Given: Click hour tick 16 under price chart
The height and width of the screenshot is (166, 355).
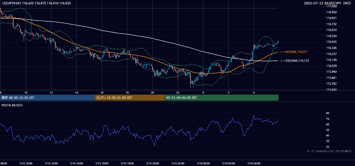Looking at the screenshot, I should pos(102,92).
